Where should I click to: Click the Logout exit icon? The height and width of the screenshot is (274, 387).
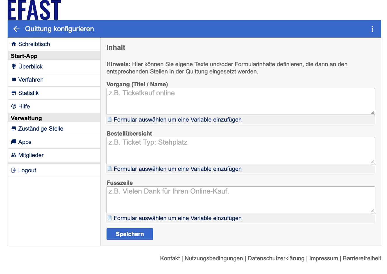pyautogui.click(x=13, y=170)
